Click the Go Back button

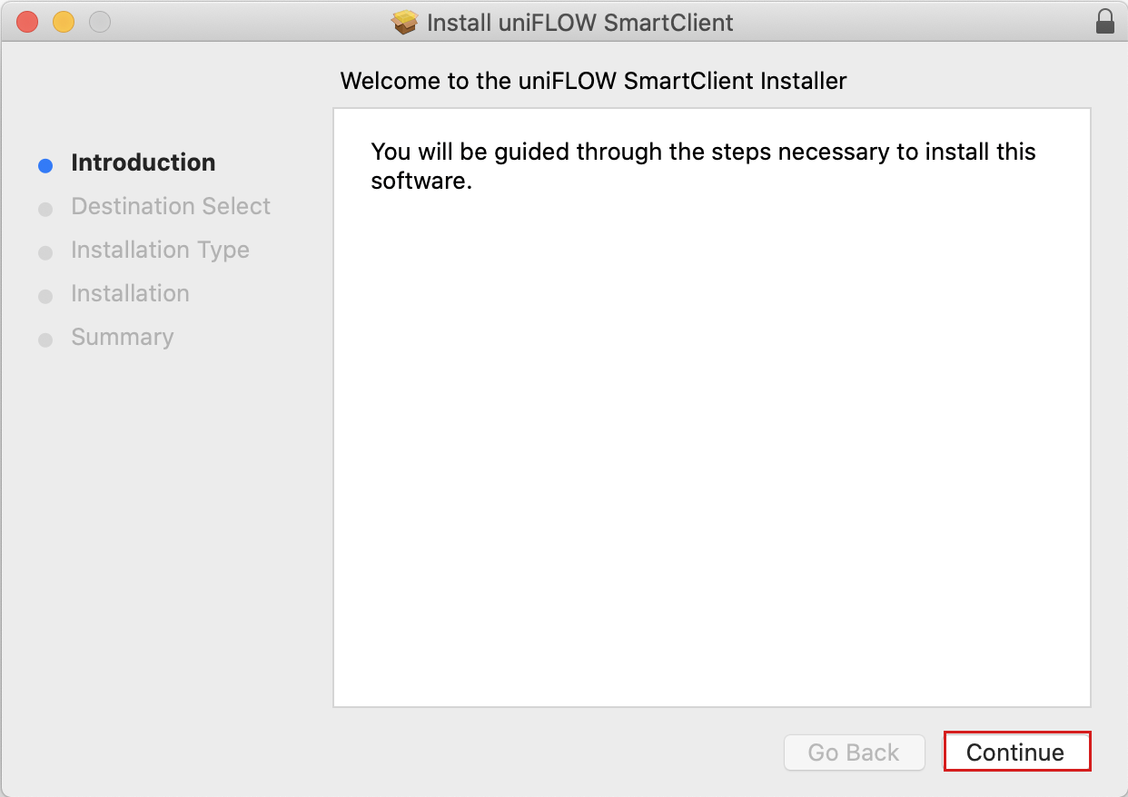tap(854, 753)
